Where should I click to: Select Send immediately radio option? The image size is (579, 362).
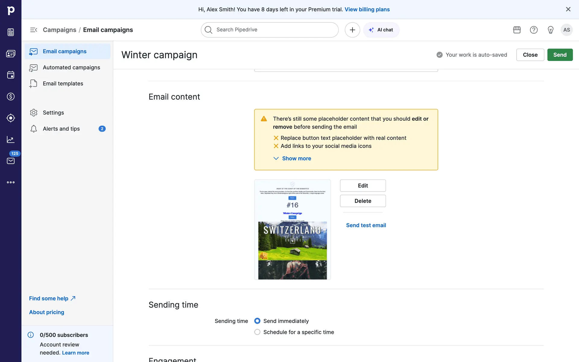(x=257, y=321)
